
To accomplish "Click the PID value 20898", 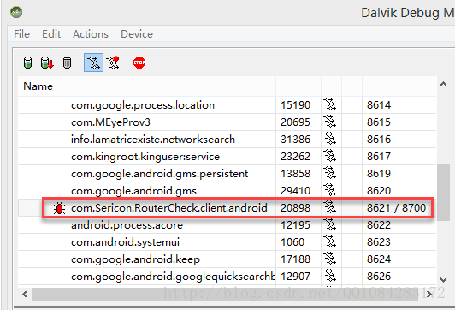I will (295, 208).
